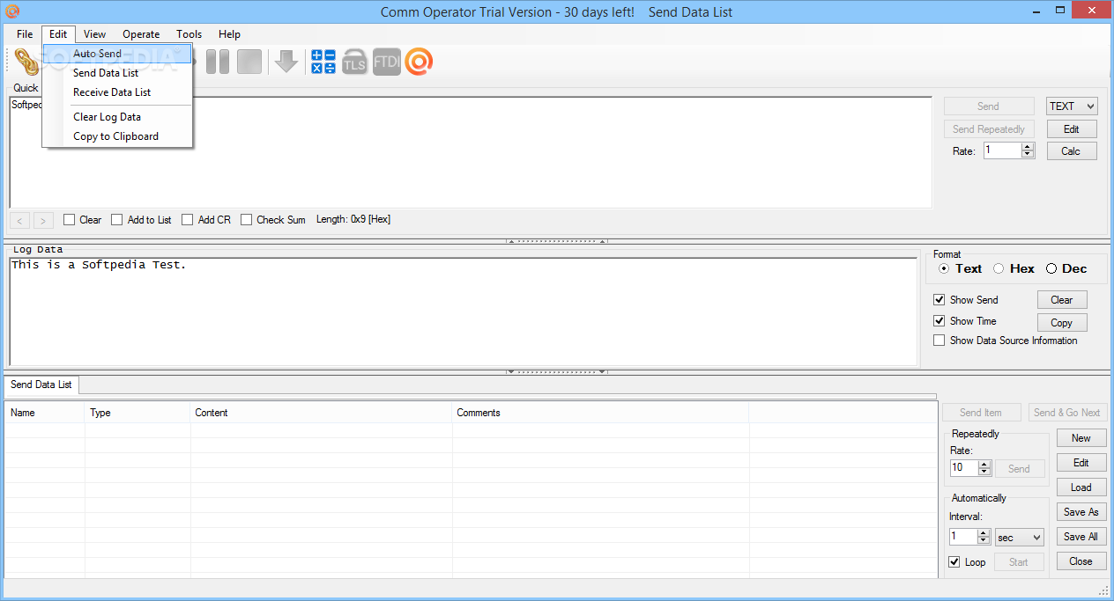Click the Name column header
The height and width of the screenshot is (601, 1114).
tap(45, 413)
